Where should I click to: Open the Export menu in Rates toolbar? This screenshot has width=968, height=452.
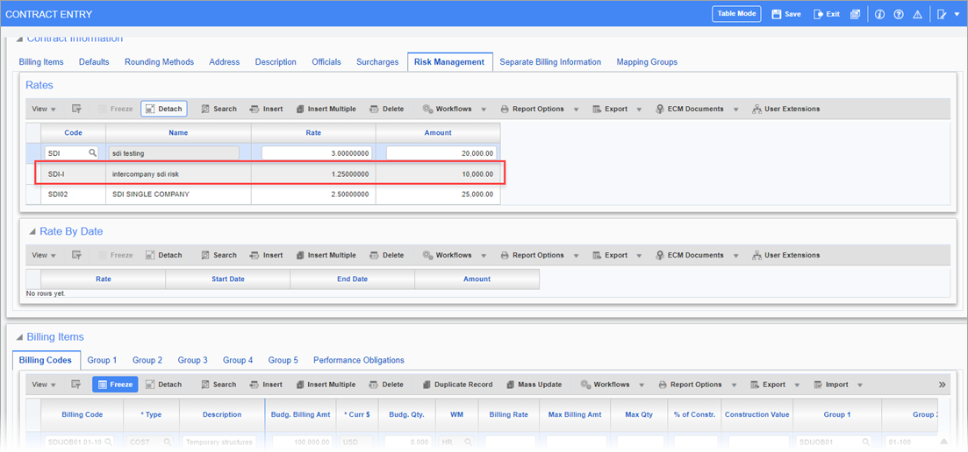tap(617, 109)
